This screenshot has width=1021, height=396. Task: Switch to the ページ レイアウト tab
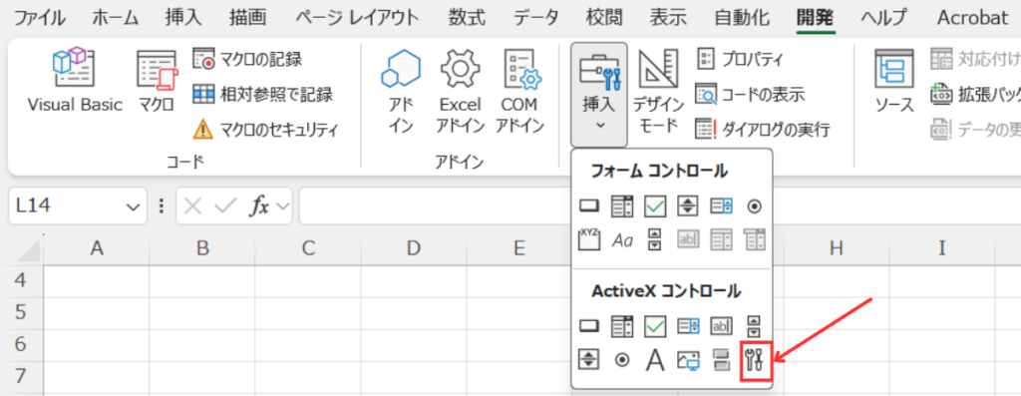tap(358, 18)
